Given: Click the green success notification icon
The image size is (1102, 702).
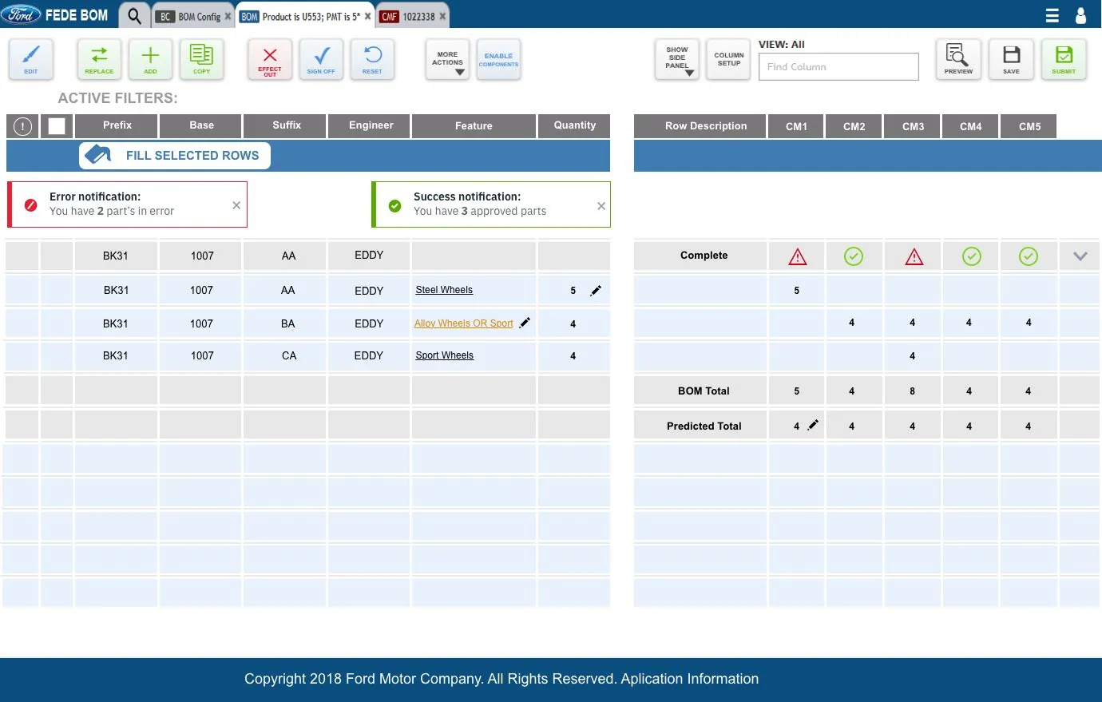Looking at the screenshot, I should point(394,206).
